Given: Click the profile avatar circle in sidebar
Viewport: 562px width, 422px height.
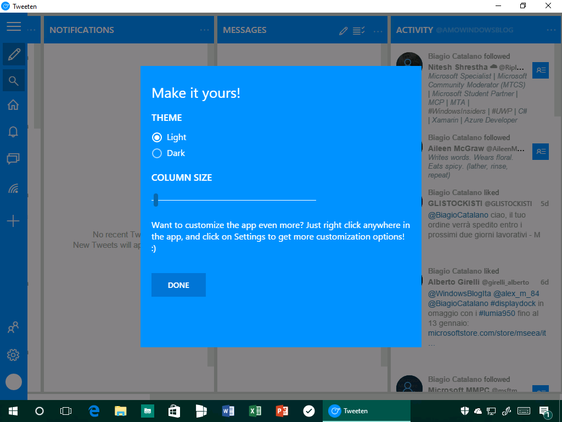Looking at the screenshot, I should point(14,382).
